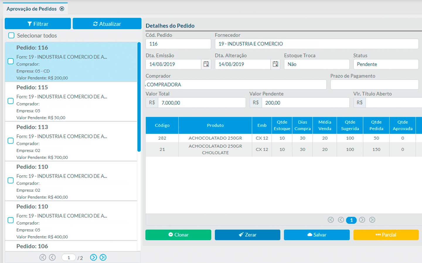Go to first page of order list
This screenshot has width=422, height=263.
point(43,257)
